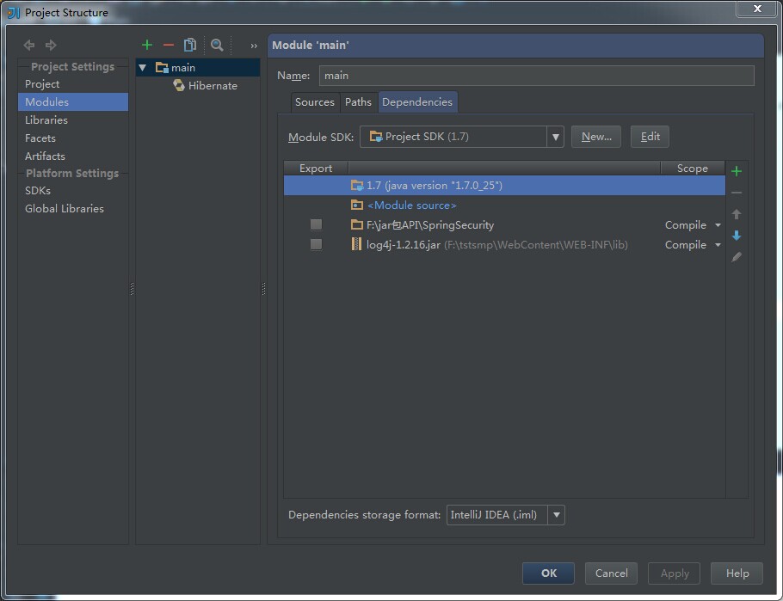Image resolution: width=783 pixels, height=601 pixels.
Task: Collapse the main module tree node
Action: (x=143, y=67)
